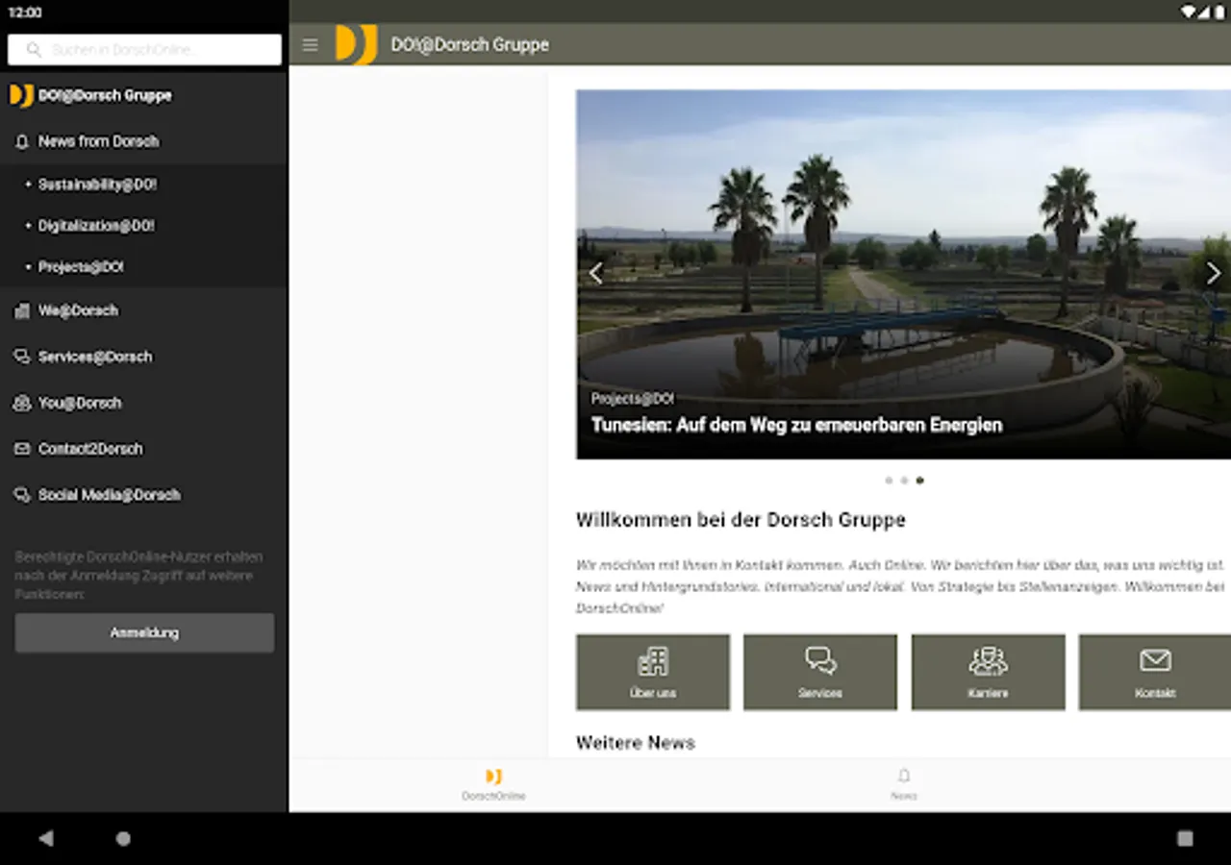The image size is (1231, 865).
Task: Open the Karriere tile
Action: pos(988,672)
